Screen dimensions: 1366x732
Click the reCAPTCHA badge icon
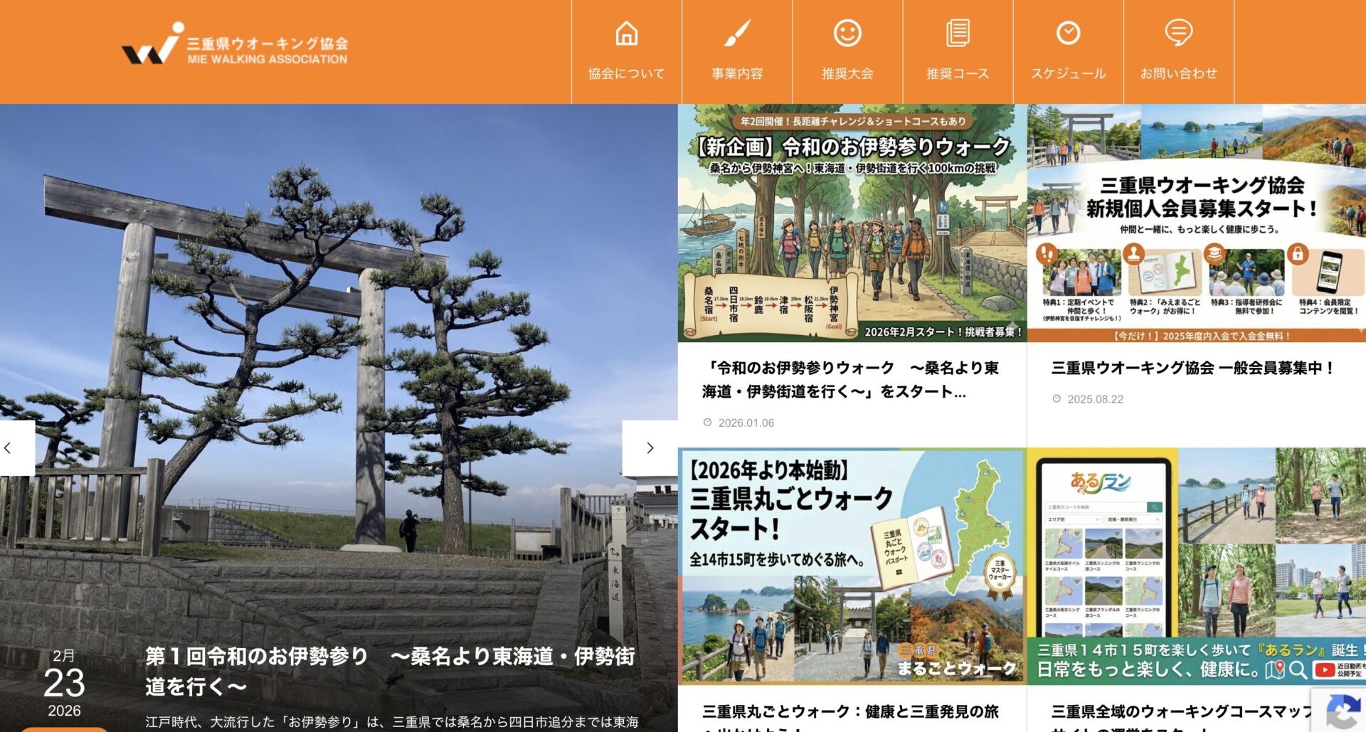click(1343, 711)
